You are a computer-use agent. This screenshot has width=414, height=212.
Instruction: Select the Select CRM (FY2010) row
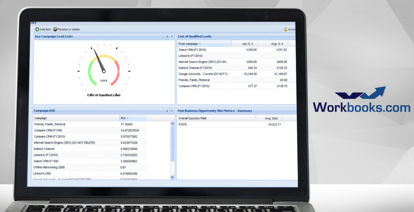click(236, 50)
